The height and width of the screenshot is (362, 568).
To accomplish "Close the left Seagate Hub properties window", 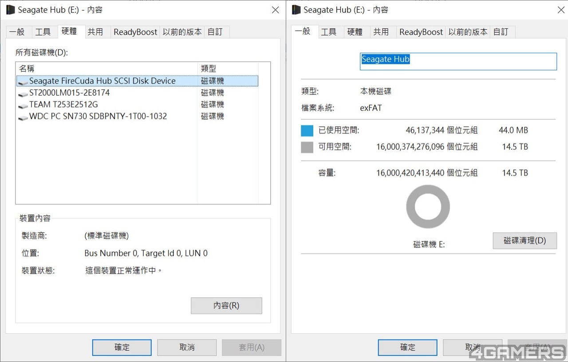I will pyautogui.click(x=275, y=10).
